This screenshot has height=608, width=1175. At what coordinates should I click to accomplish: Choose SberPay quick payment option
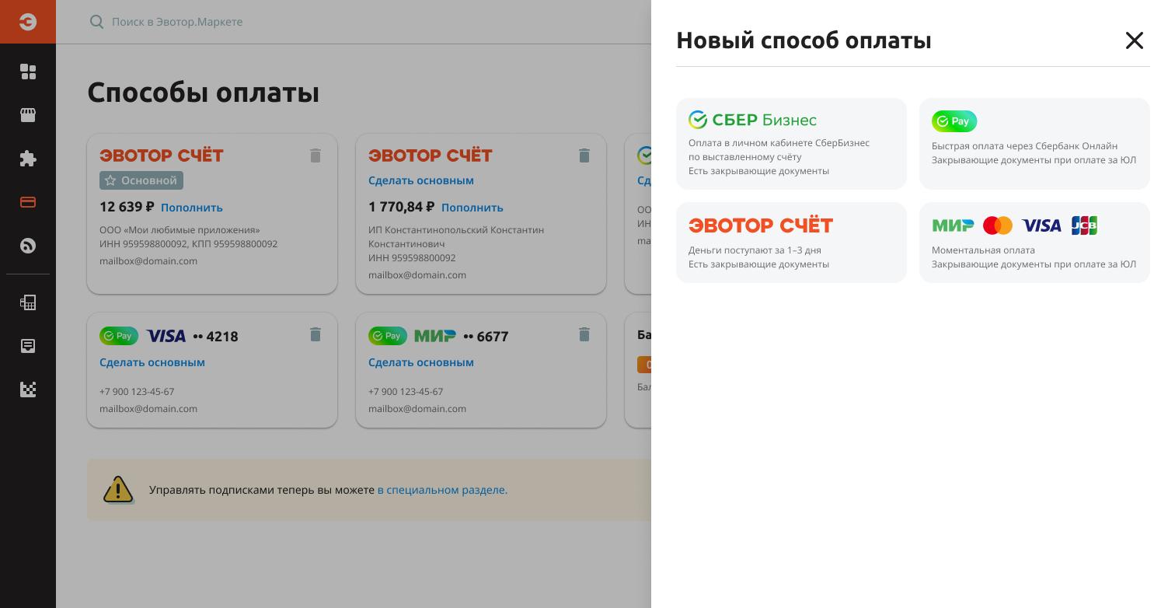(1034, 144)
